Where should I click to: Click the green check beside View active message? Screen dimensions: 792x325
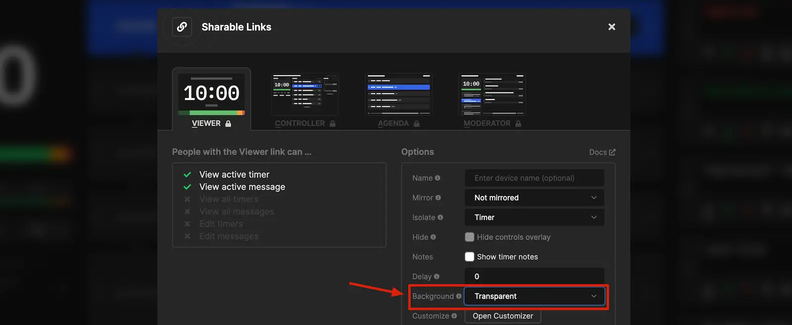pyautogui.click(x=187, y=187)
